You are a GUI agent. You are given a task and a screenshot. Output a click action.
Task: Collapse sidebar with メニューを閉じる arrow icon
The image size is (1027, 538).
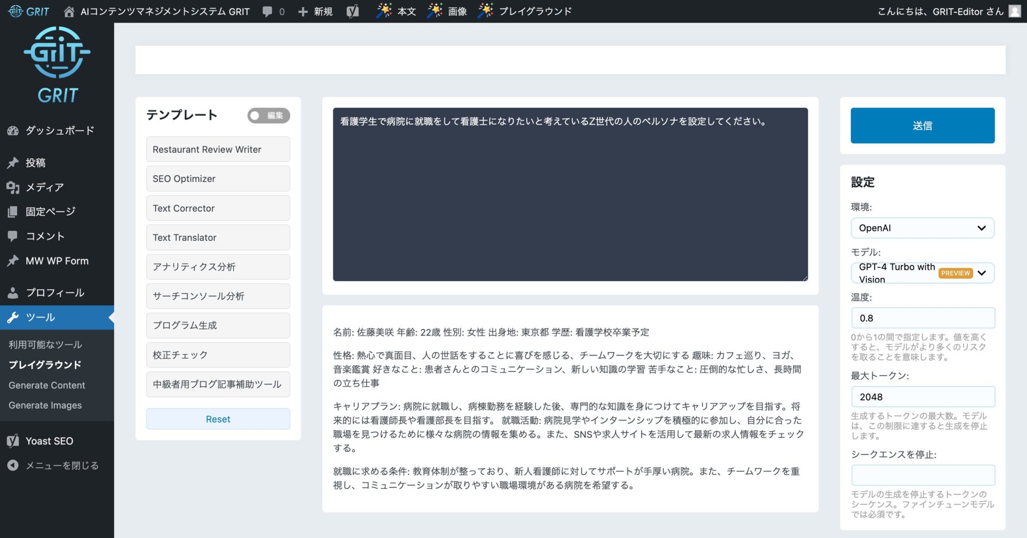13,466
